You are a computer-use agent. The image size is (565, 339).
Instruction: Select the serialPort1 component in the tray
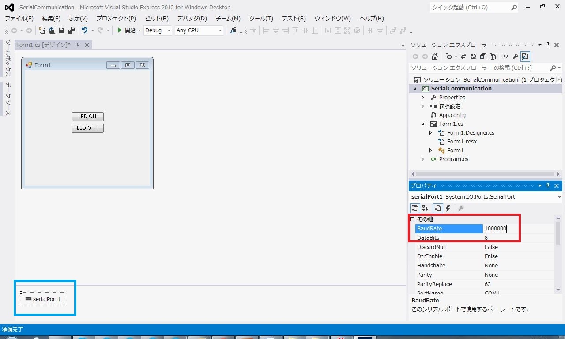click(44, 299)
